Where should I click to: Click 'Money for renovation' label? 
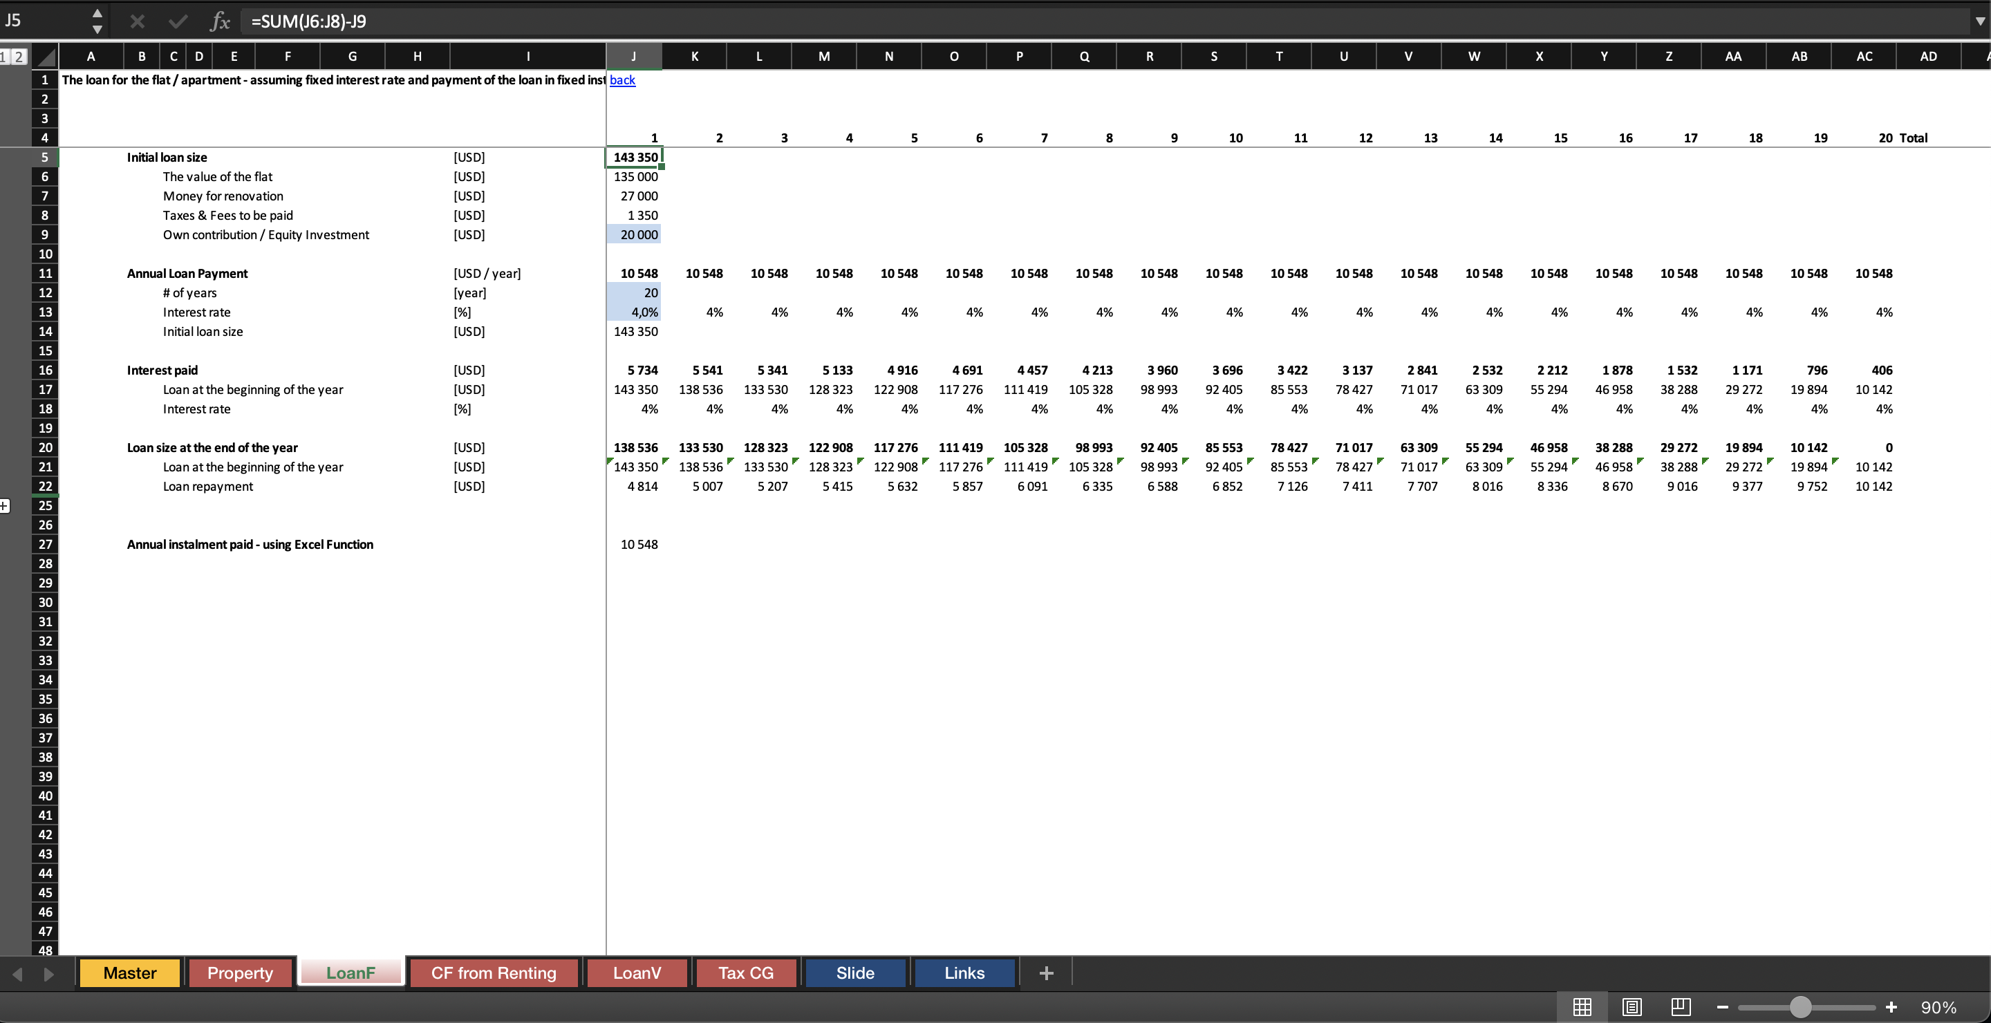click(x=223, y=196)
